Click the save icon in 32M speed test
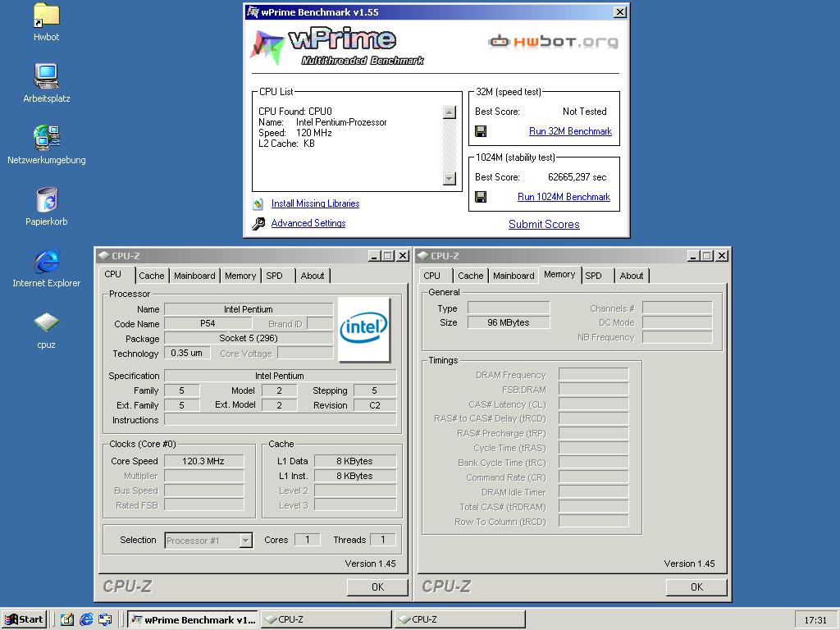The height and width of the screenshot is (630, 840). click(x=481, y=131)
